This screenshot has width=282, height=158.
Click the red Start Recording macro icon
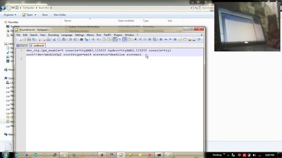[135, 39]
